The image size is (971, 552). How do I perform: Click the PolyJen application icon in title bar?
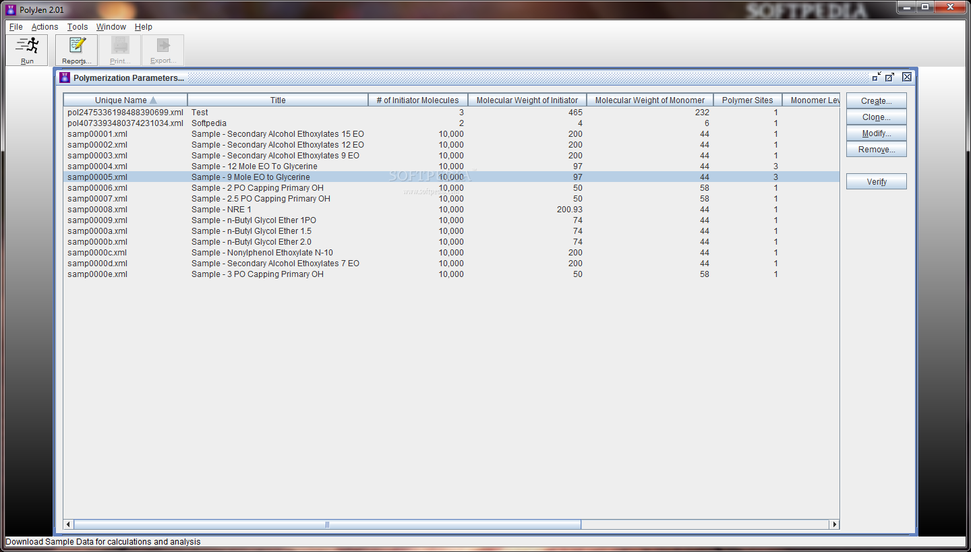coord(11,9)
